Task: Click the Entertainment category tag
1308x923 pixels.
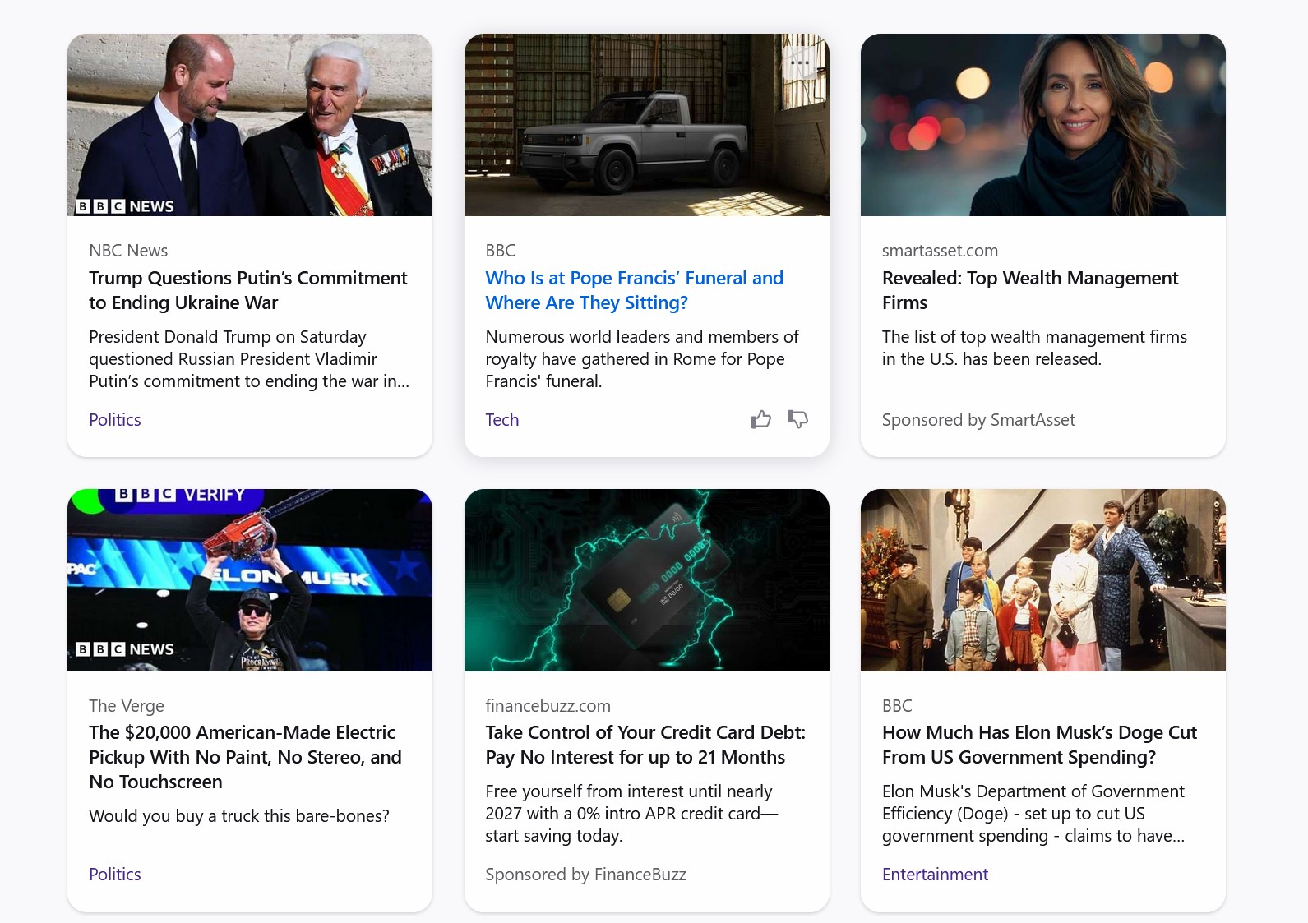Action: (x=935, y=875)
